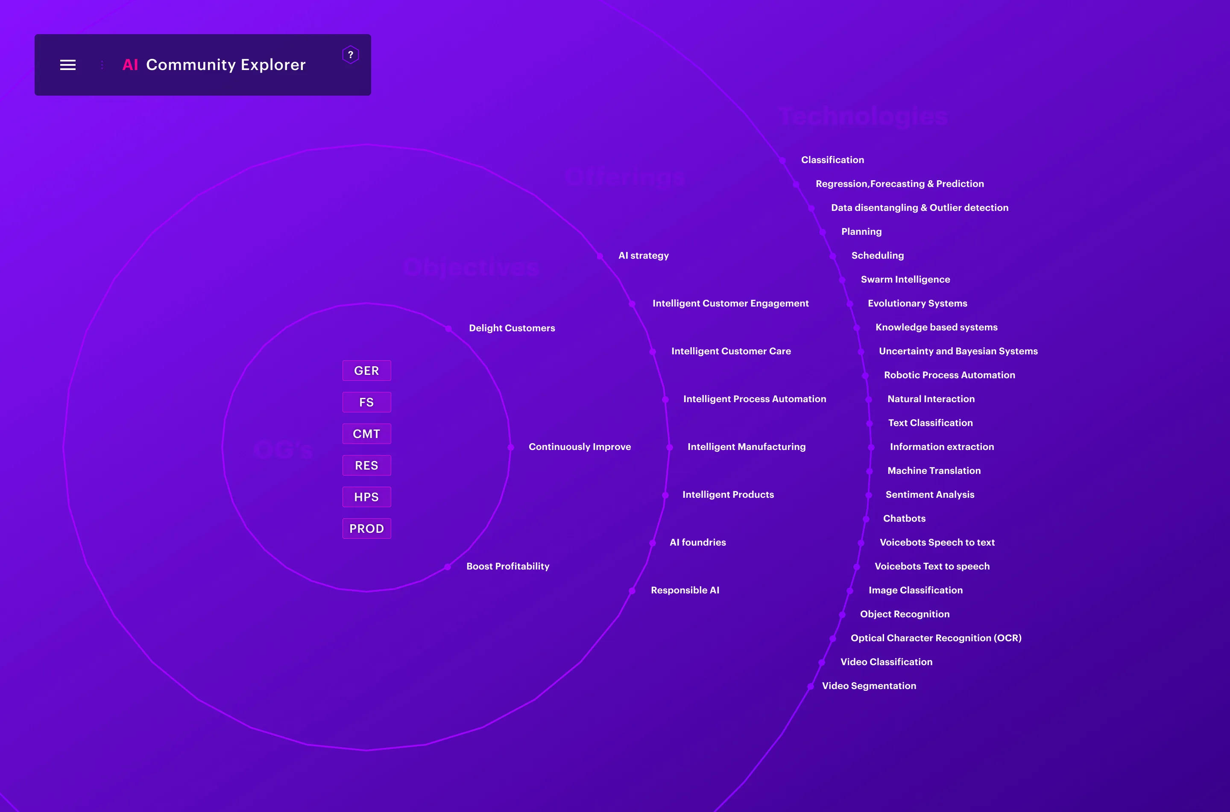Pick the Sentiment Analysis technology
The height and width of the screenshot is (812, 1230).
tap(930, 494)
